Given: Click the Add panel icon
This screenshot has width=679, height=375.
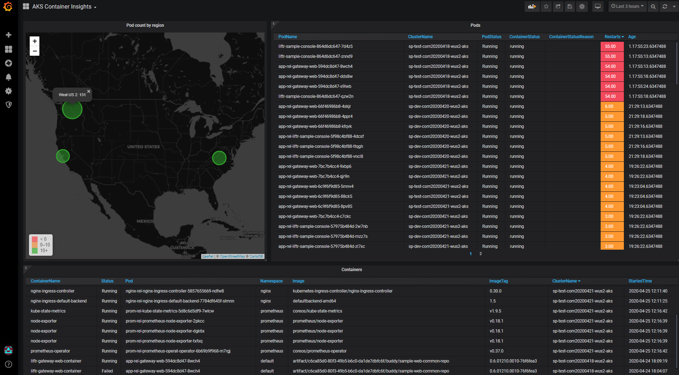Looking at the screenshot, I should coord(532,6).
